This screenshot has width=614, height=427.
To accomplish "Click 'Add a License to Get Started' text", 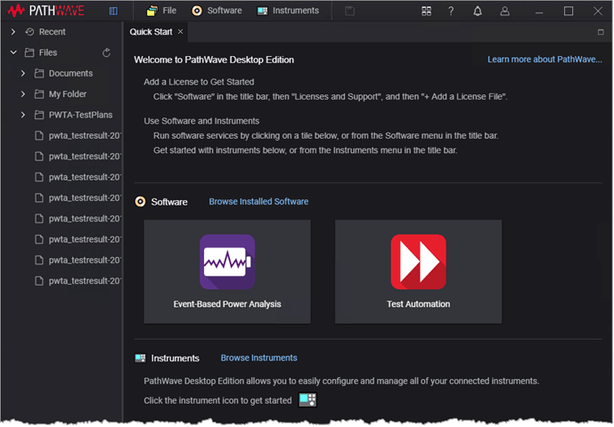I will click(199, 82).
